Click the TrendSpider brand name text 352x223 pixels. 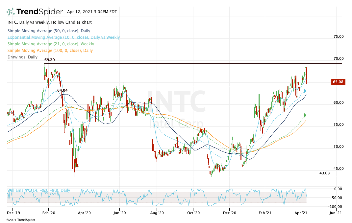point(39,11)
